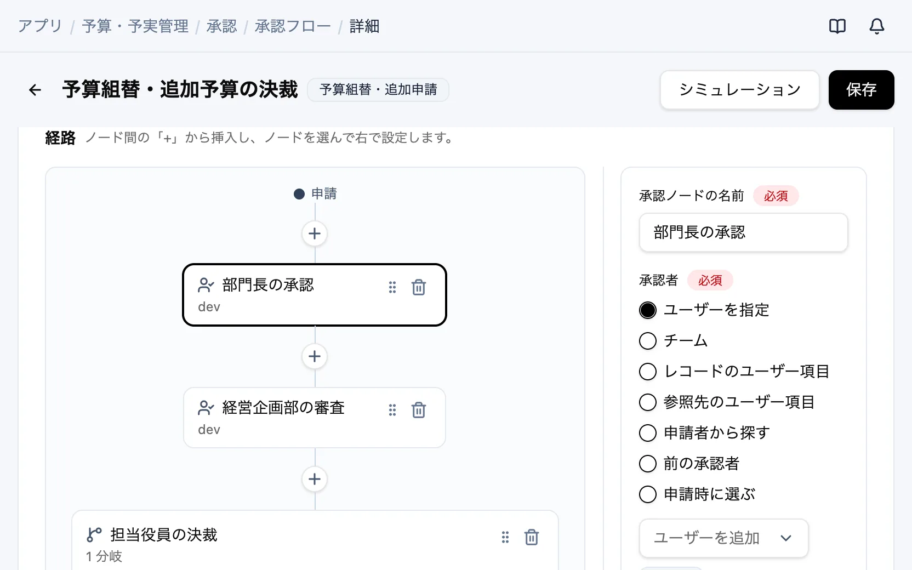Go to 承認 in the breadcrumb
This screenshot has height=570, width=912.
click(x=221, y=26)
